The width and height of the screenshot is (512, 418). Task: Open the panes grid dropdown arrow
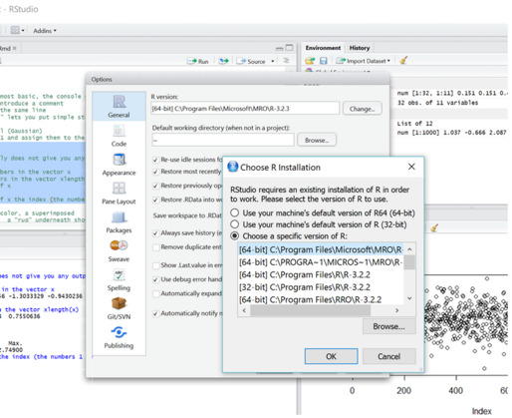coord(23,31)
